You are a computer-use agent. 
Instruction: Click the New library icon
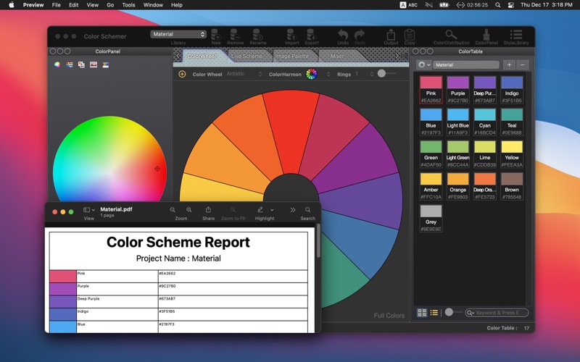216,35
